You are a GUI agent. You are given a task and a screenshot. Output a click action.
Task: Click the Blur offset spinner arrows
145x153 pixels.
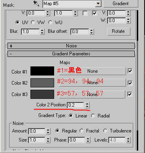pyautogui.click(x=92, y=32)
